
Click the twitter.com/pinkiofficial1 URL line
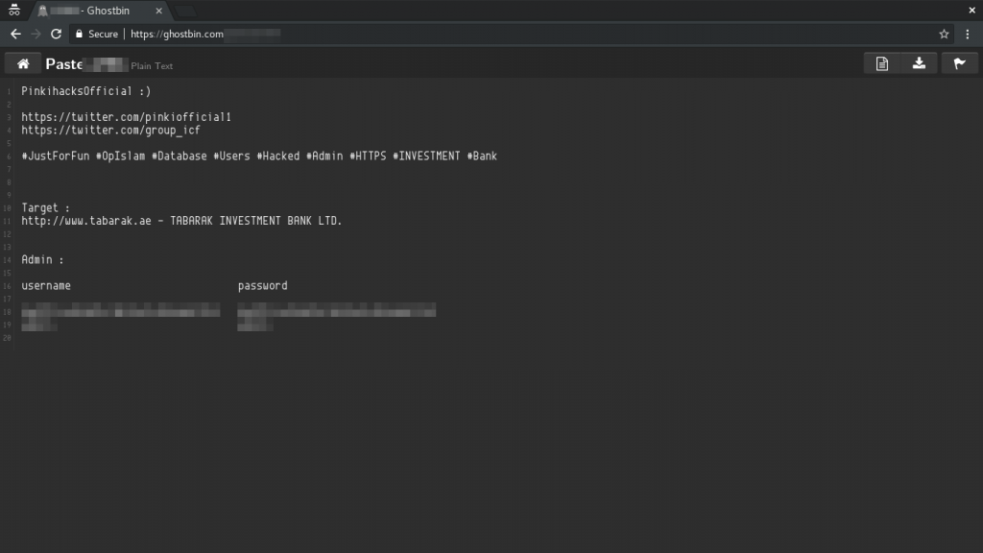point(126,117)
